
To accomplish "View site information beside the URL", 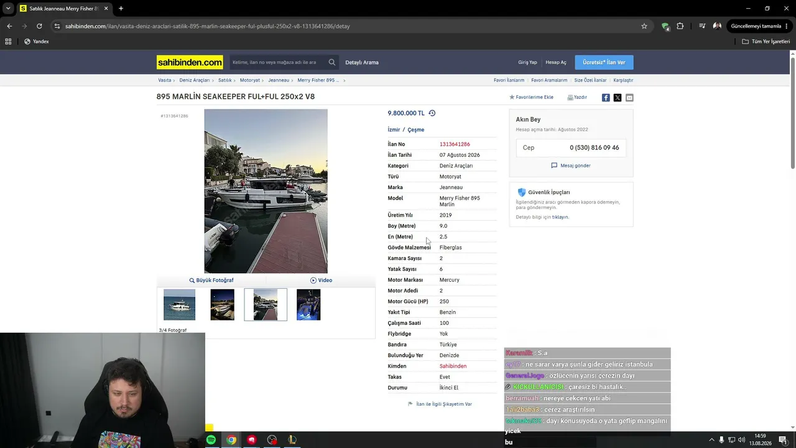I will (x=57, y=26).
